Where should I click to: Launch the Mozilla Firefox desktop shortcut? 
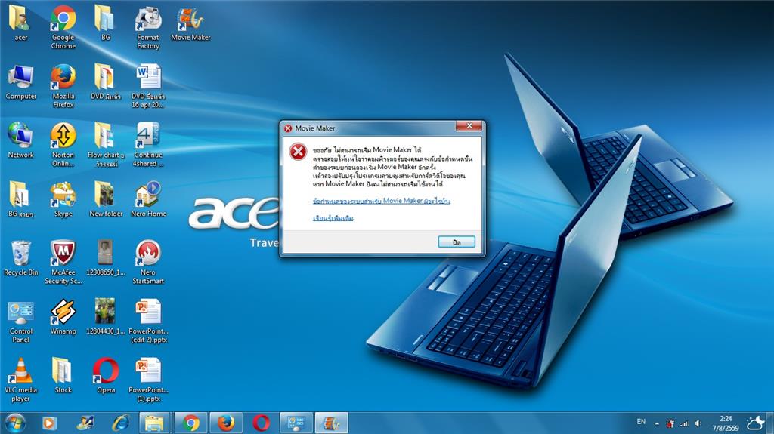(x=63, y=86)
